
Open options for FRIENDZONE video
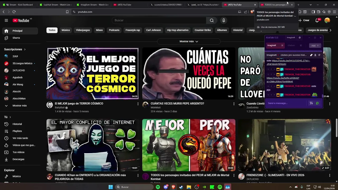[330, 175]
